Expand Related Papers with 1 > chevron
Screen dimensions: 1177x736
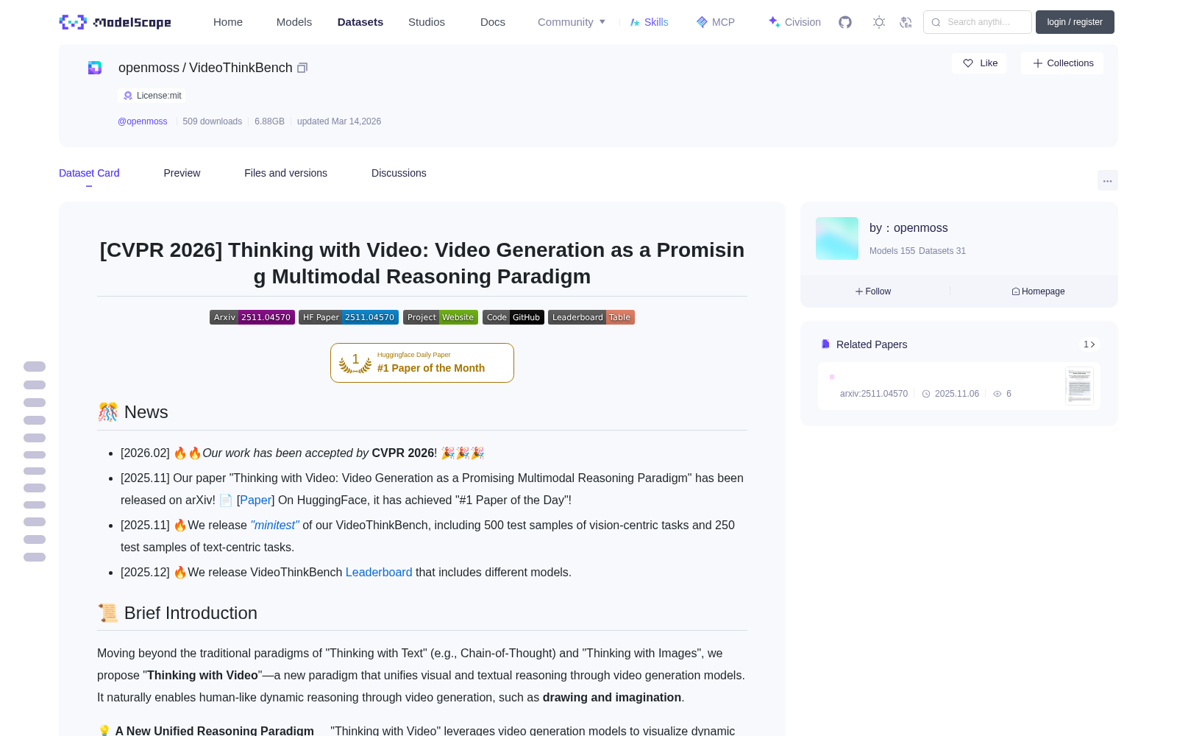(1089, 344)
